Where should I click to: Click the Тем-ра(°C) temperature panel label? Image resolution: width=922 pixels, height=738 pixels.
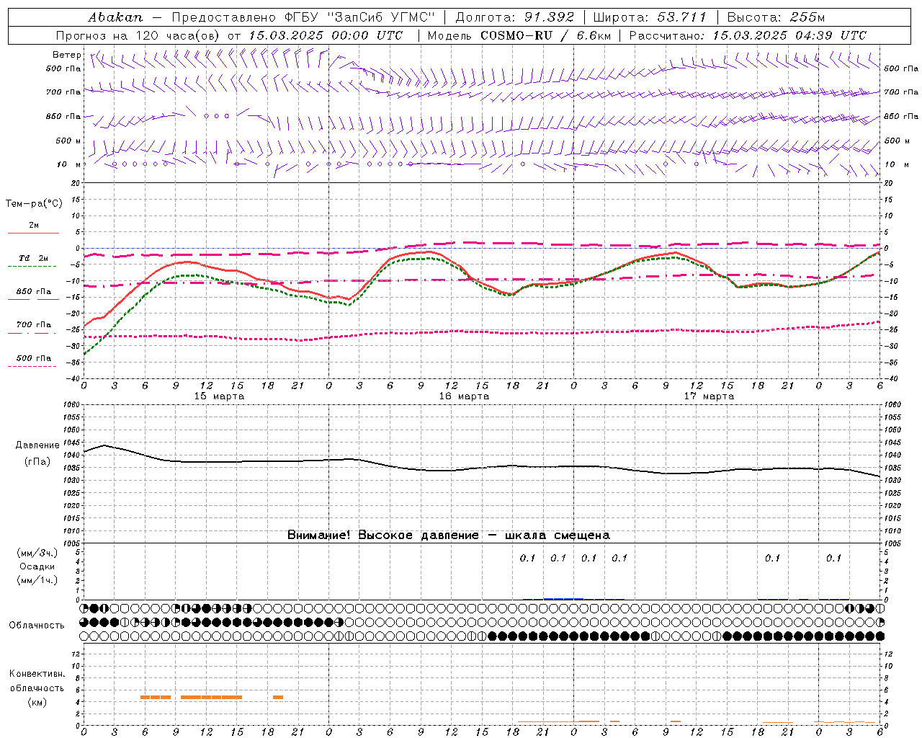click(x=34, y=204)
